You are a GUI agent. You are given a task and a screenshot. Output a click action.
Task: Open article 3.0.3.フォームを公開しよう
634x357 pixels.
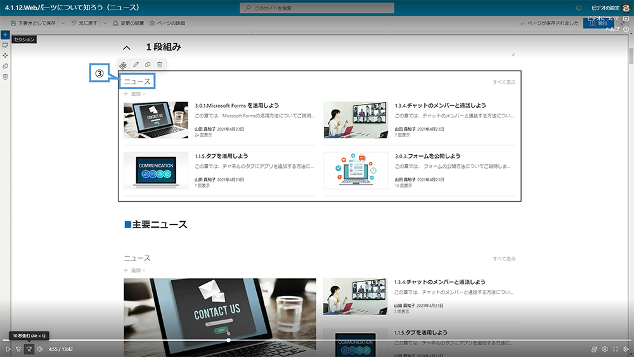pos(427,156)
